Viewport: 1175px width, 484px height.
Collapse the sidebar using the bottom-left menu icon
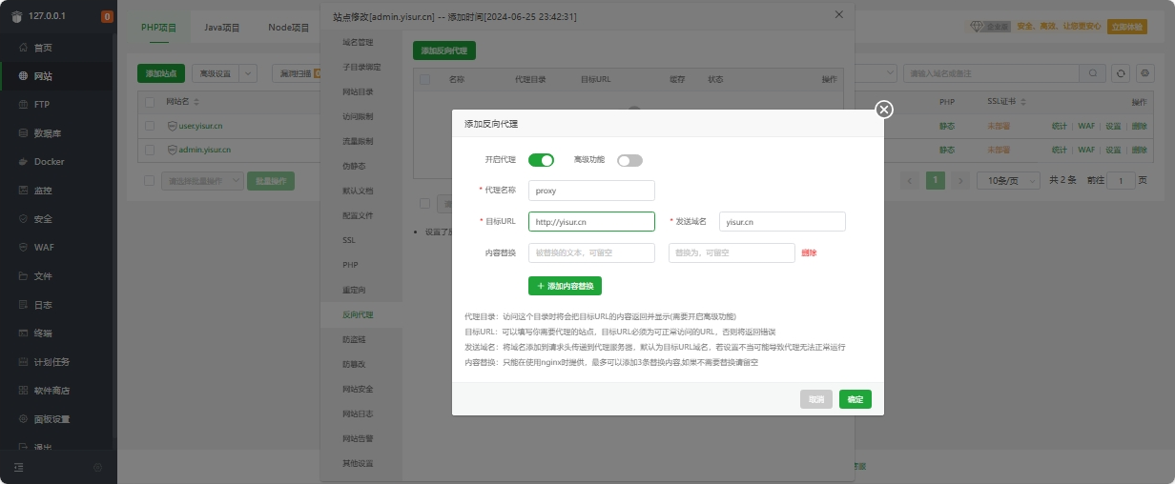pos(18,467)
